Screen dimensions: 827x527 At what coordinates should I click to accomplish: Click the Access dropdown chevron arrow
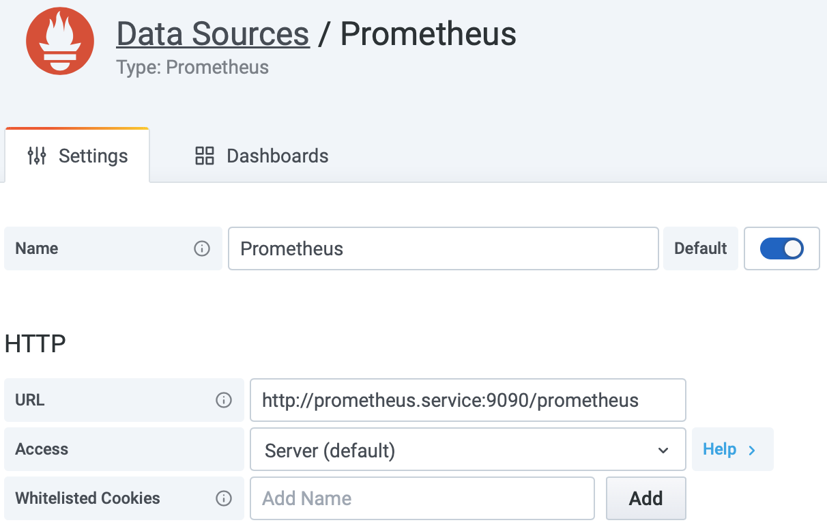(663, 451)
